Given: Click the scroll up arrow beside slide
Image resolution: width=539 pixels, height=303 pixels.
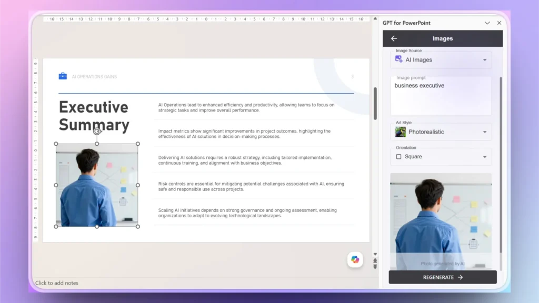Looking at the screenshot, I should [375, 18].
